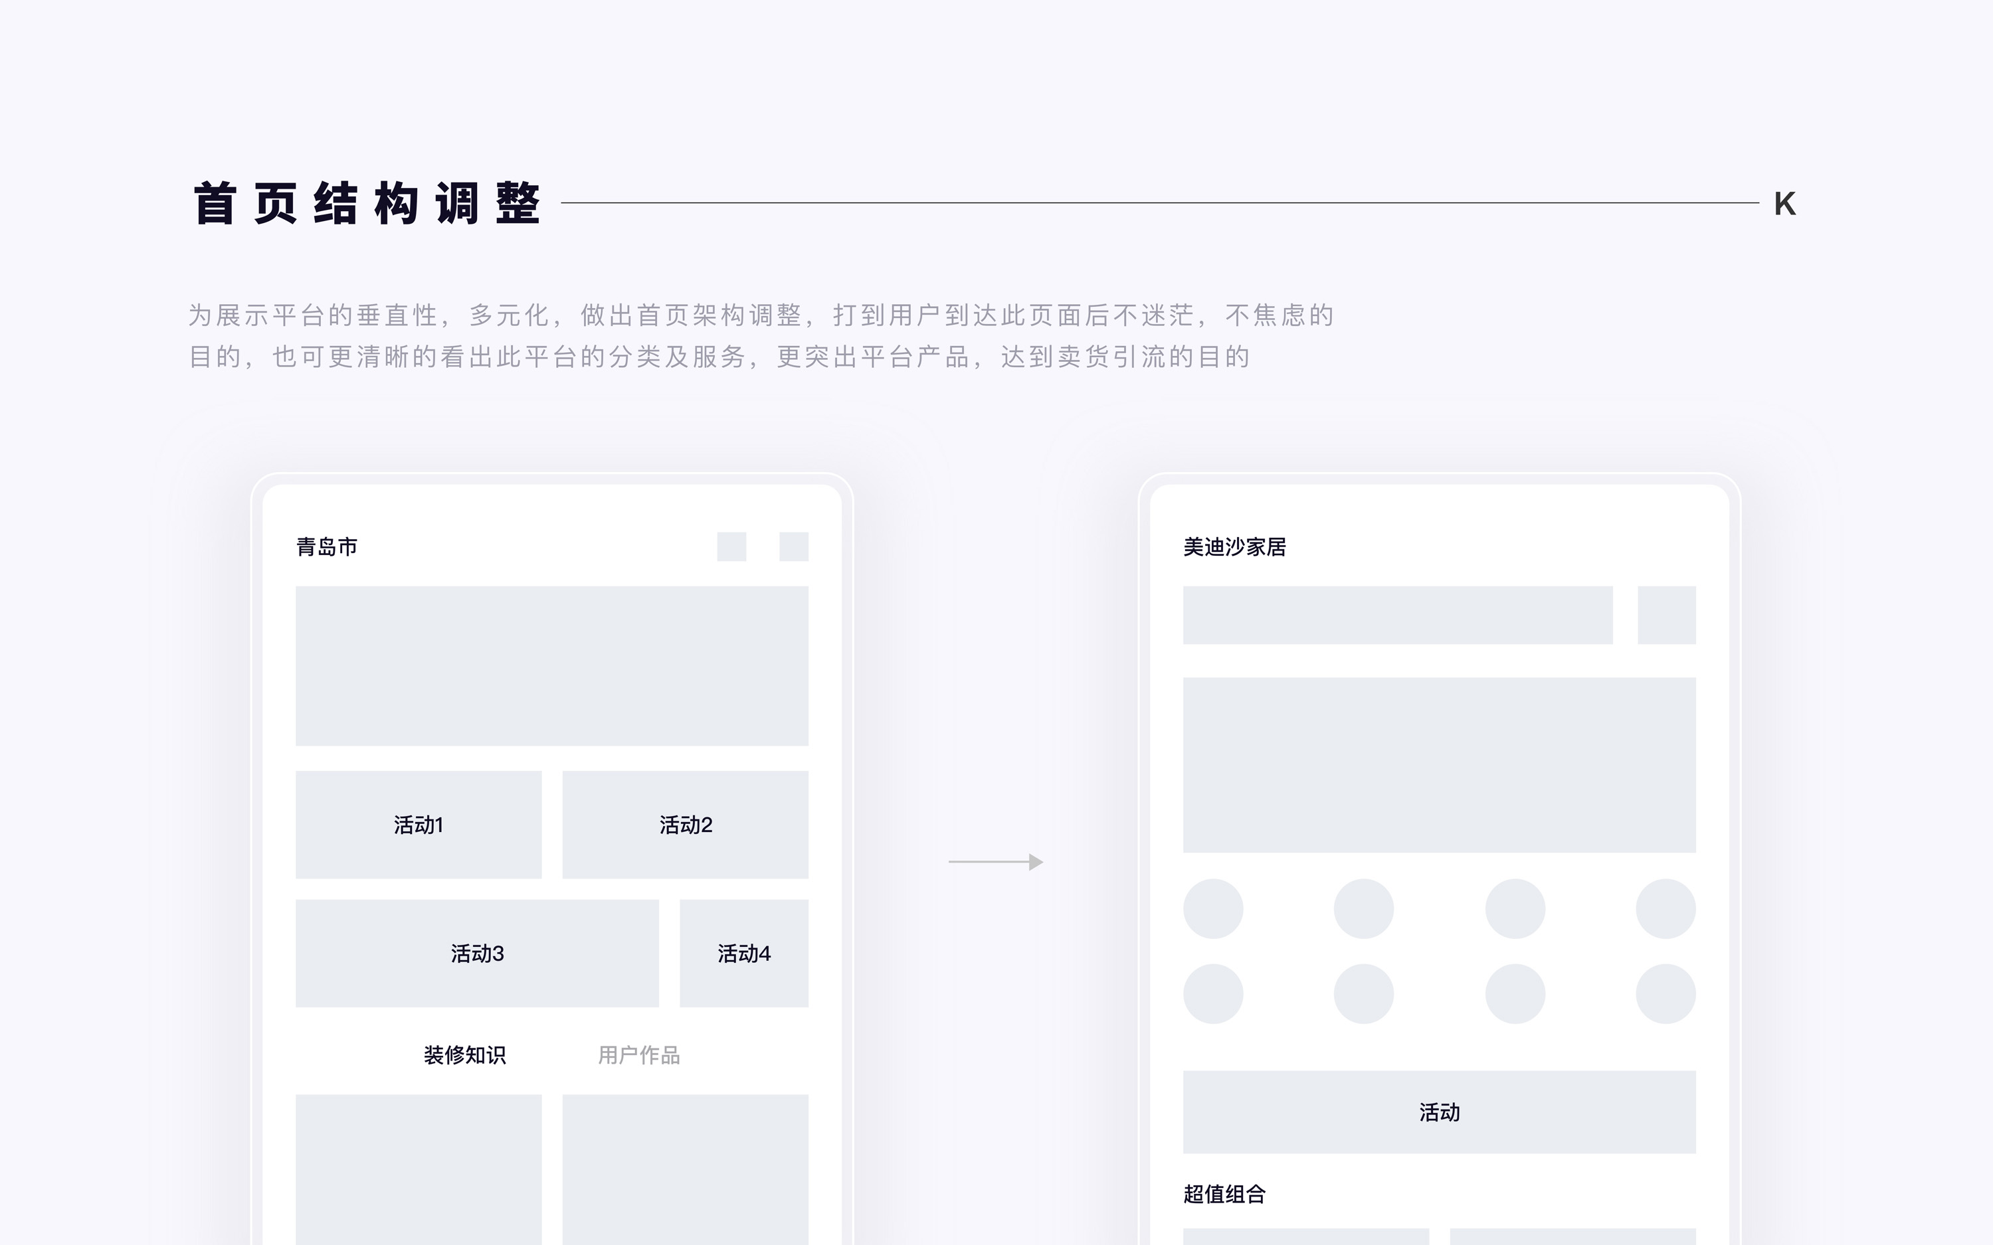1993x1245 pixels.
Task: Switch to the 装修知识 tab
Action: pos(464,1055)
